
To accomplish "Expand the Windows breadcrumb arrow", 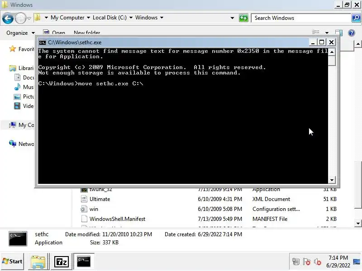I will (x=162, y=18).
